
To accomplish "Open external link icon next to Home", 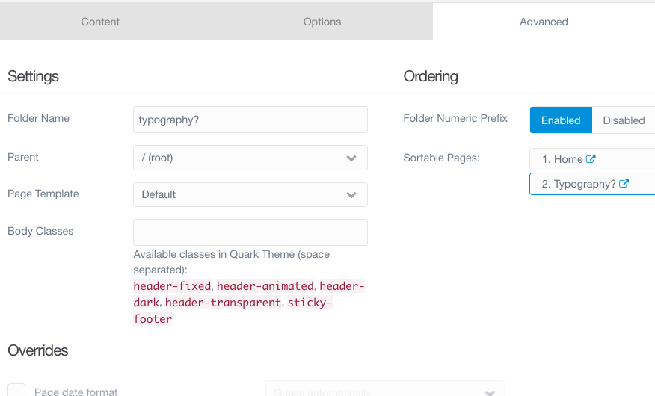I will click(x=590, y=159).
